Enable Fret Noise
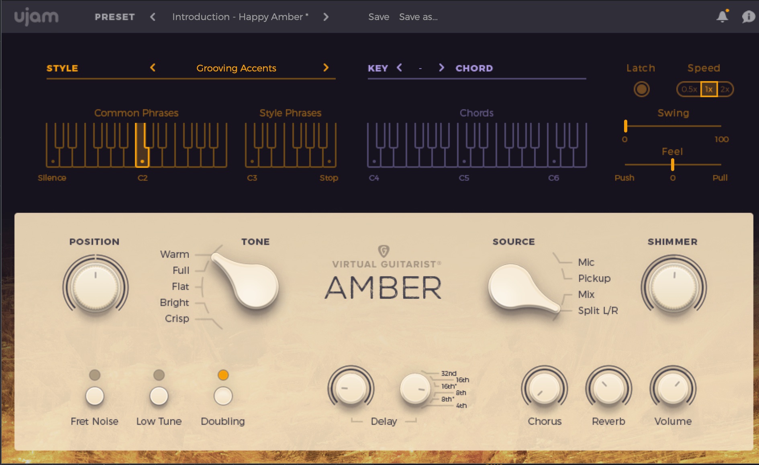Screen dimensions: 759x465 95,397
